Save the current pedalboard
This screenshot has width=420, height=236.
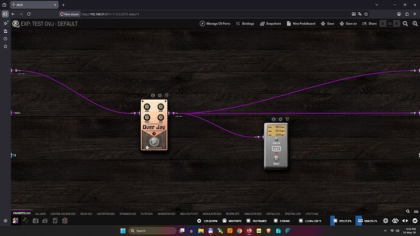coord(327,24)
